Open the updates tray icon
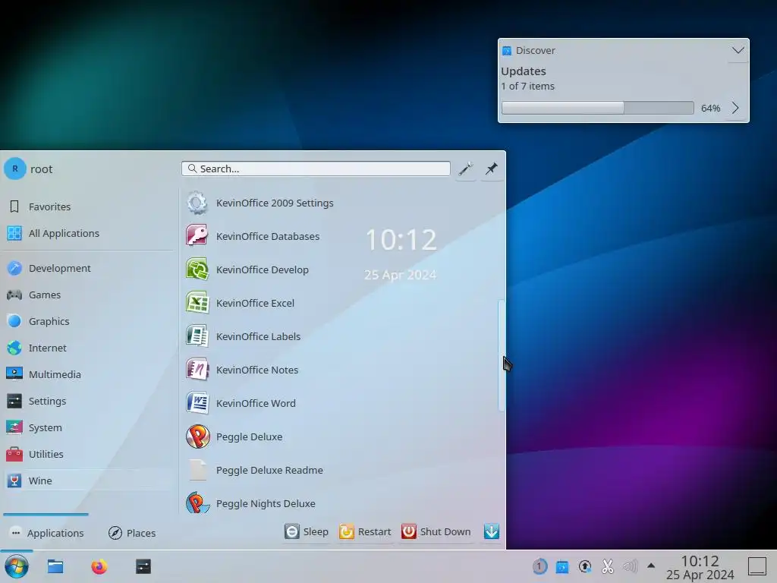Screen dimensions: 777x583 (585, 566)
